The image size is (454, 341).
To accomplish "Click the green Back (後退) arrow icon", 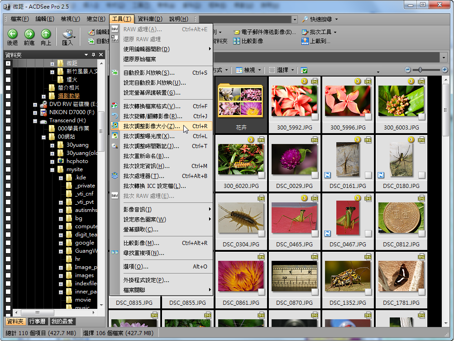I will click(x=12, y=34).
